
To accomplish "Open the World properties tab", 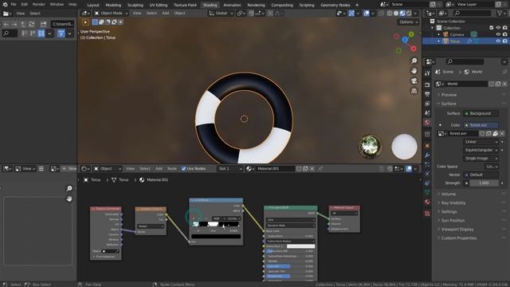I will click(x=427, y=122).
